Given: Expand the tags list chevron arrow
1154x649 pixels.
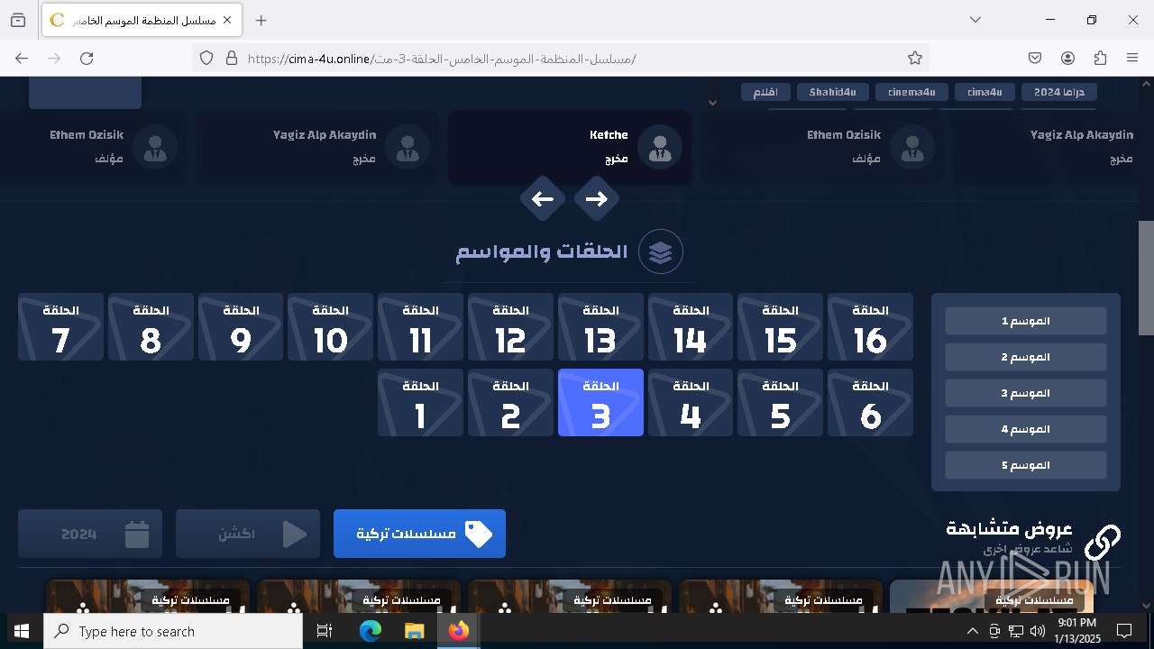Looking at the screenshot, I should [x=712, y=103].
